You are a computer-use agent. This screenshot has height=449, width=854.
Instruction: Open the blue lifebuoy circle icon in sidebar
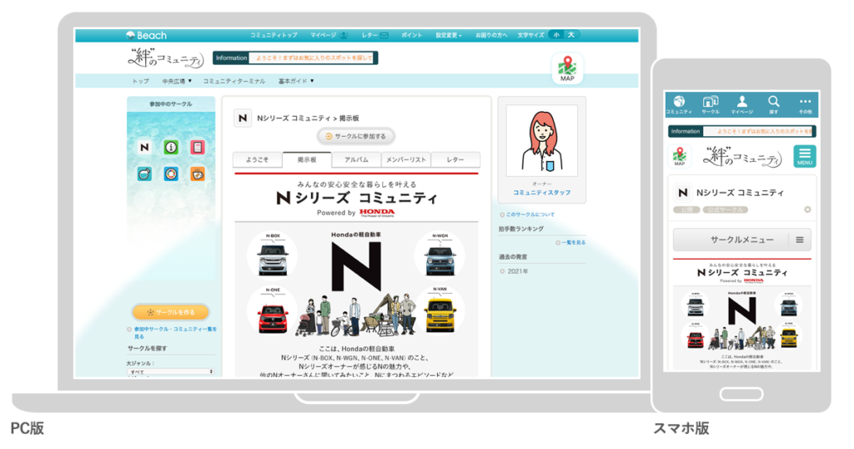[171, 174]
